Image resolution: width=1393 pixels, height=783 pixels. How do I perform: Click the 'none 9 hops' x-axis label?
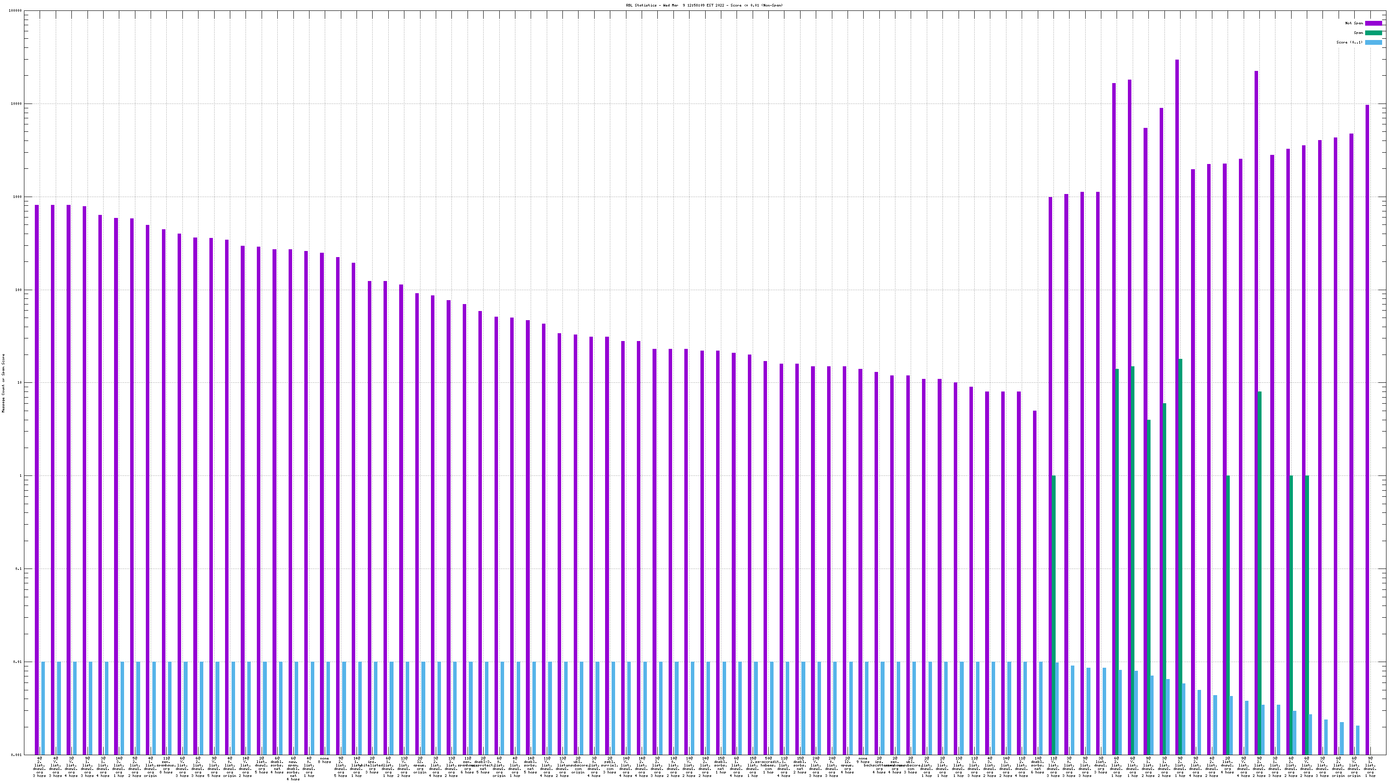click(x=863, y=760)
